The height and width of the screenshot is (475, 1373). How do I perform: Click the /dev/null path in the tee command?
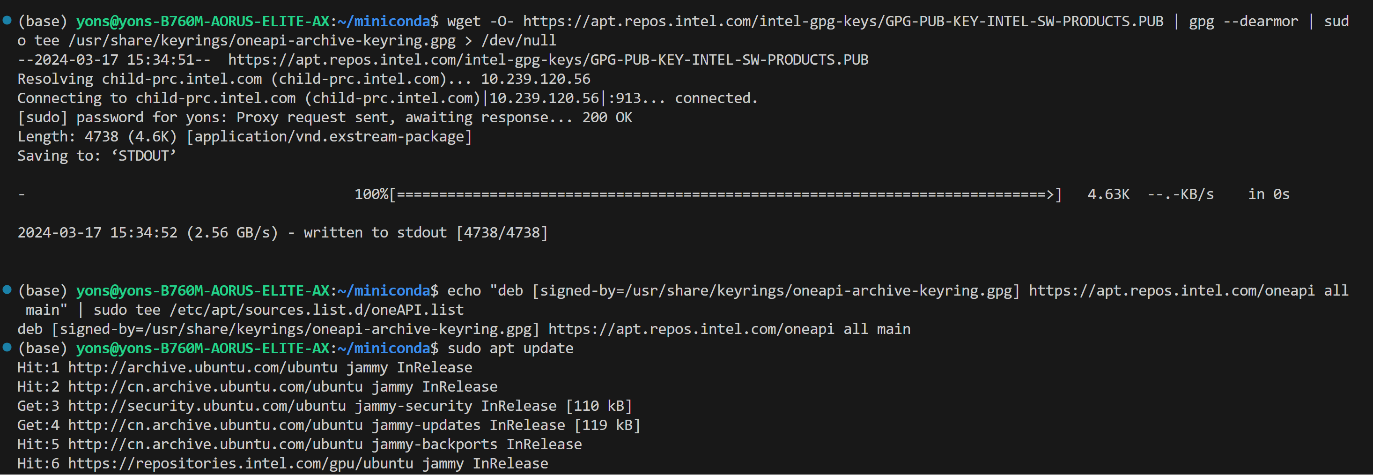click(x=518, y=40)
